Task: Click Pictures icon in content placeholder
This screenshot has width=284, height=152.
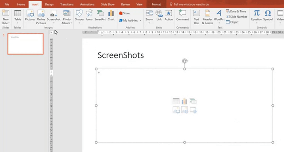Action: pos(176,110)
